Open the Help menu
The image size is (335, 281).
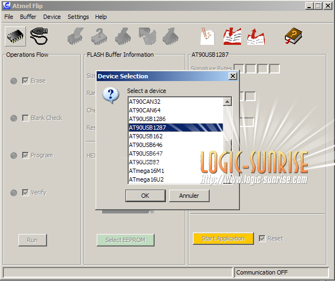[101, 17]
